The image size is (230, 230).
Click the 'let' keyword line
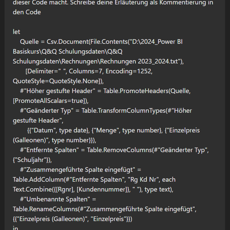[16, 32]
